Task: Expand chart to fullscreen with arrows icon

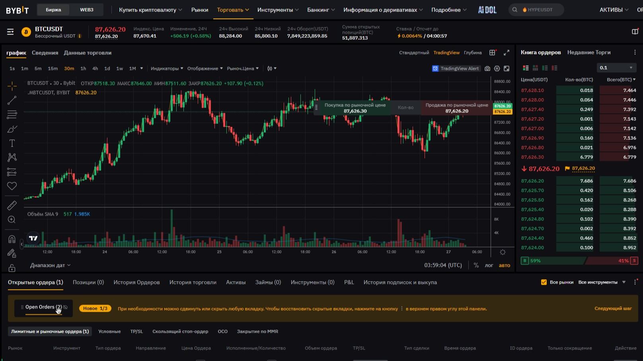Action: 507,53
